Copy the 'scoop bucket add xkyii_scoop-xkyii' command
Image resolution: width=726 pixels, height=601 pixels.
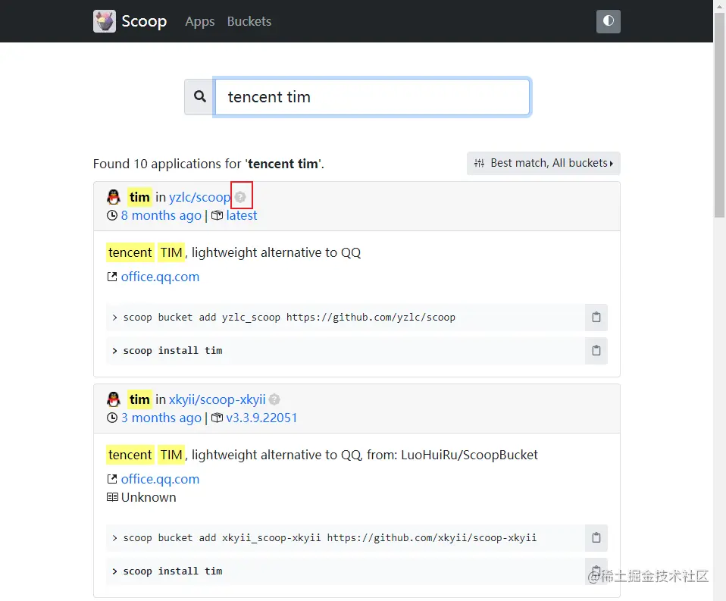[x=596, y=537]
